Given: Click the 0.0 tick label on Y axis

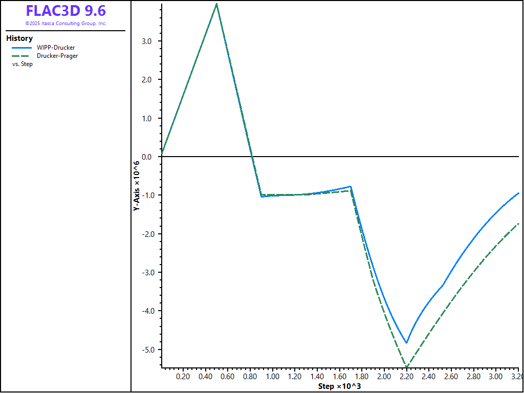Looking at the screenshot, I should pos(146,157).
